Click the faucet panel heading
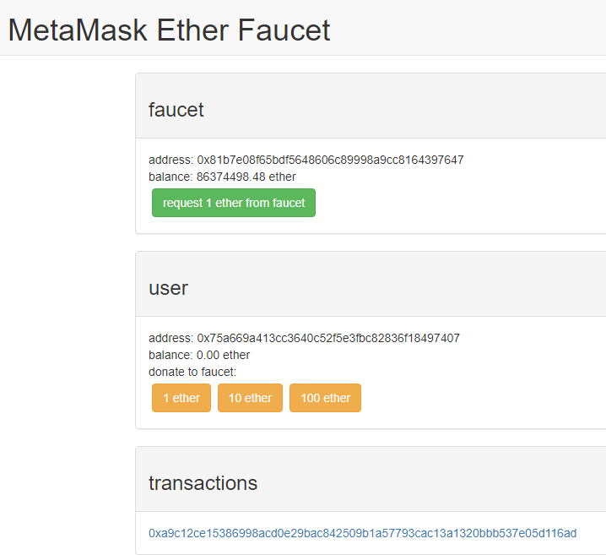The width and height of the screenshot is (606, 555). tap(176, 109)
